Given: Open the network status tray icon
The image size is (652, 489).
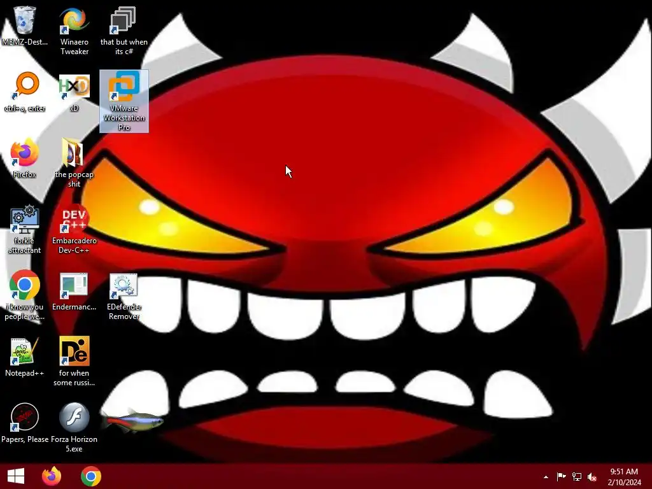Looking at the screenshot, I should tap(577, 477).
